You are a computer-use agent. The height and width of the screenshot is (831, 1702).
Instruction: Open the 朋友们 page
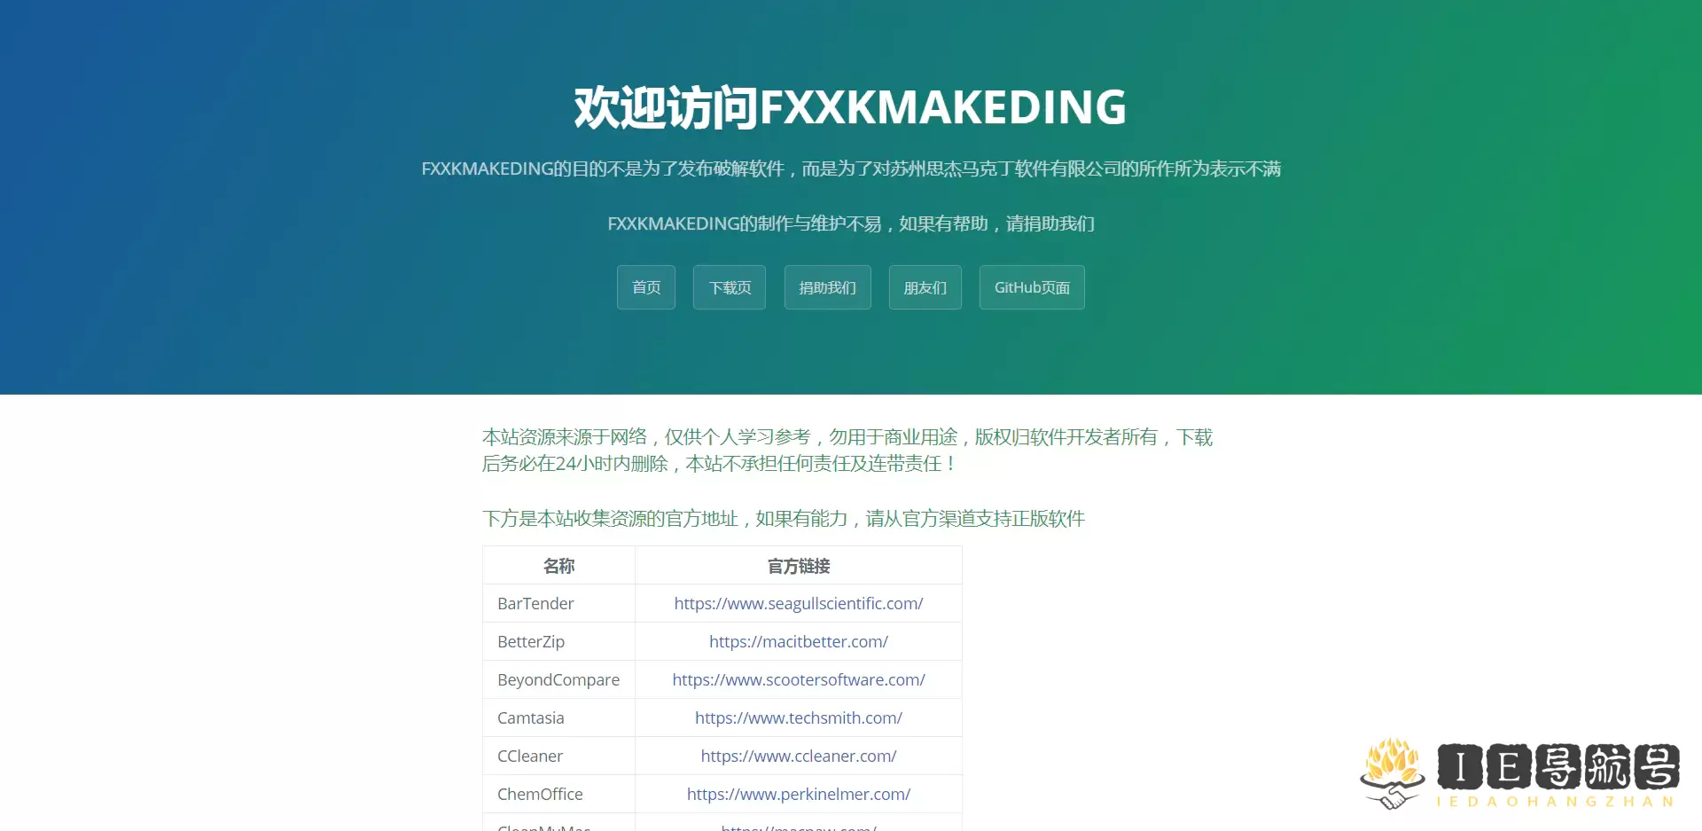pyautogui.click(x=925, y=286)
